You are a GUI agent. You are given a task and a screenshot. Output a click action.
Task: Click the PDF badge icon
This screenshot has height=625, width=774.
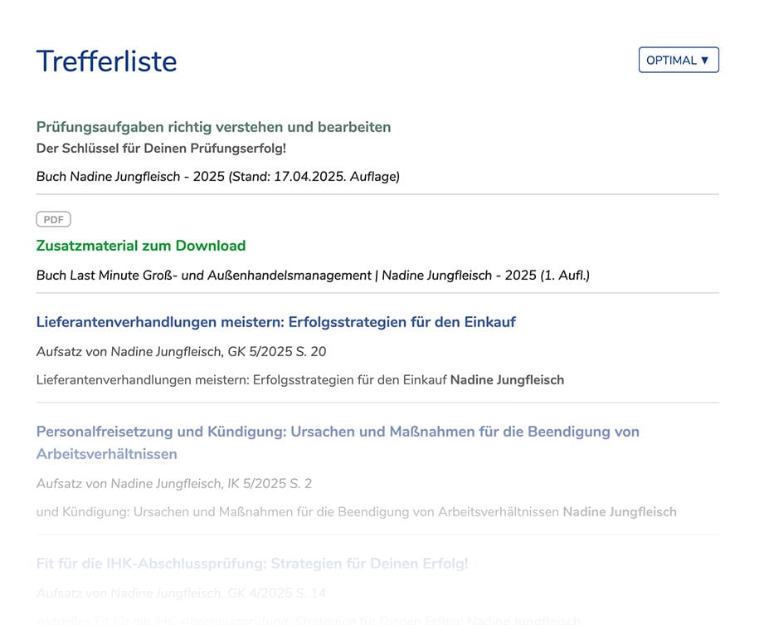click(53, 219)
